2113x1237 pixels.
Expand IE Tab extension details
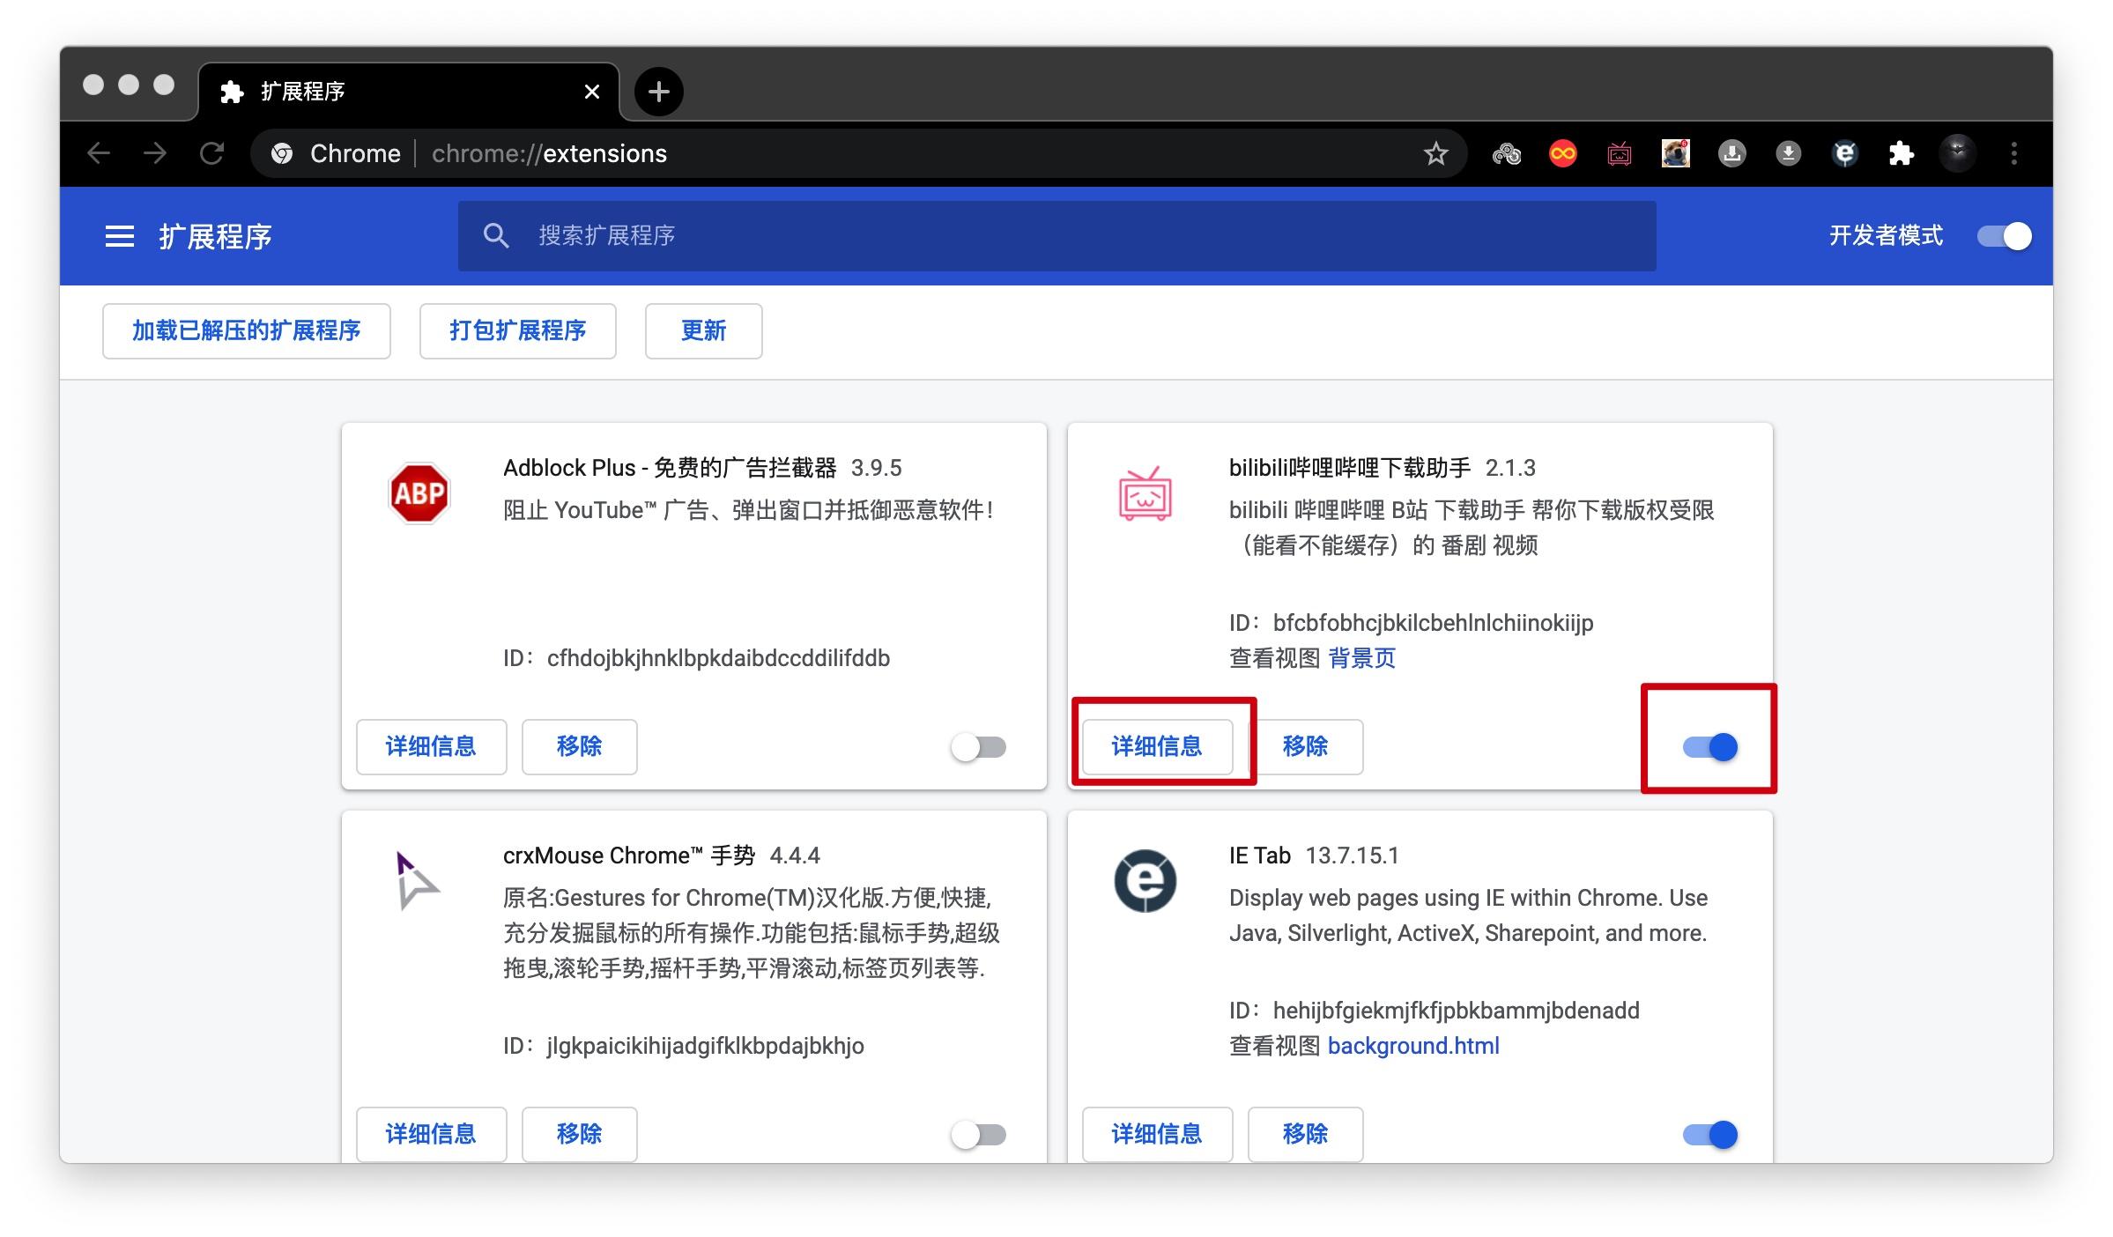[x=1157, y=1134]
